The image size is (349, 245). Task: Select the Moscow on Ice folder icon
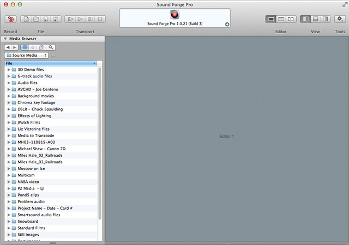tap(14, 169)
